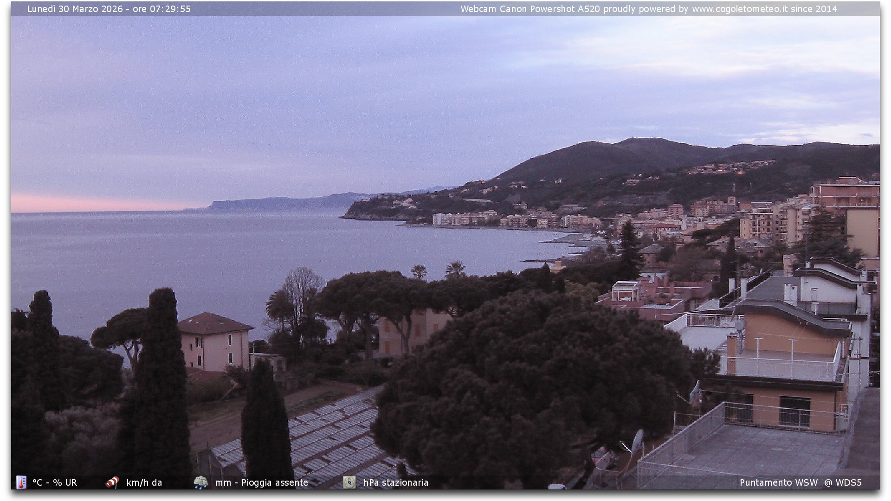The image size is (891, 501).
Task: Click the 'since 2014' text in header
Action: [x=814, y=9]
